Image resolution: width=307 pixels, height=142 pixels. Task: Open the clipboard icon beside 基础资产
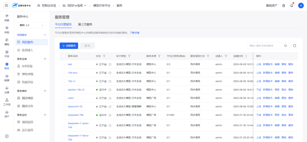(x=284, y=6)
